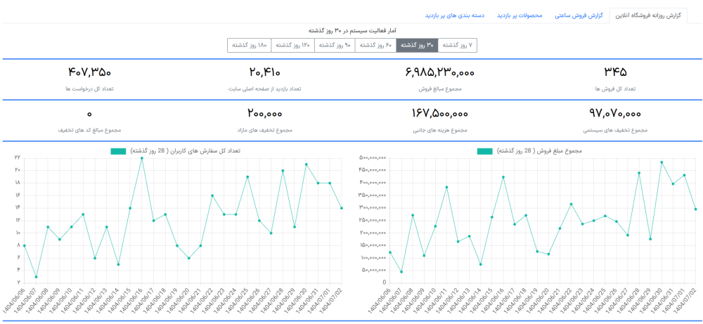
Task: Click the homepage visits count 20,410
Action: pos(264,72)
